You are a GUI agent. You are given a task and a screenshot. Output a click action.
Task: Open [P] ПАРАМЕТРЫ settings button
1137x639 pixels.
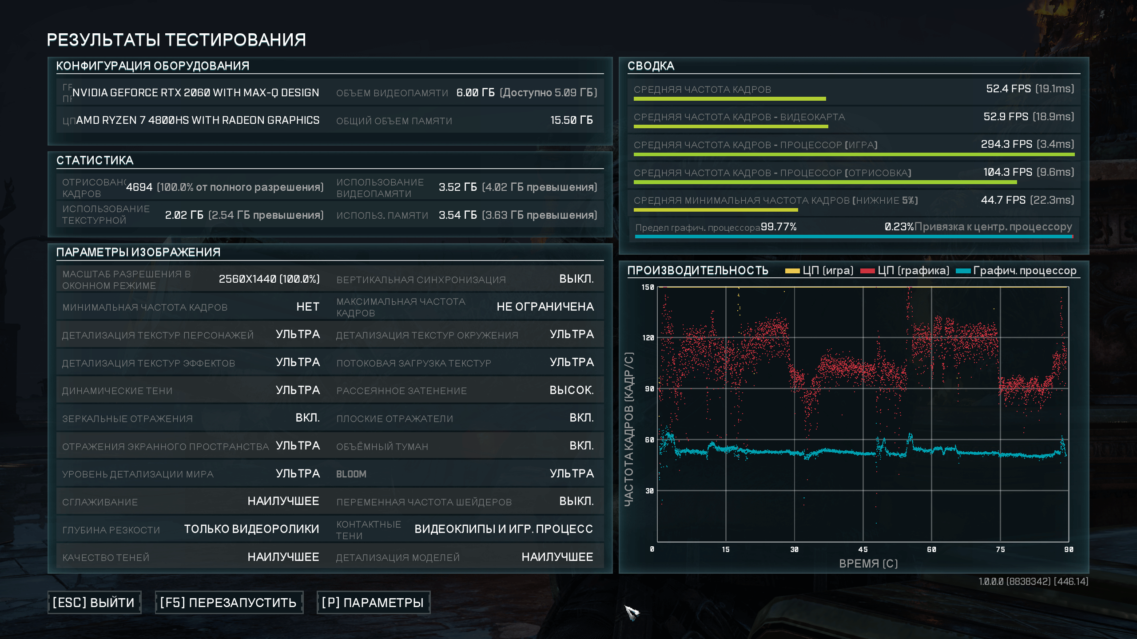pyautogui.click(x=373, y=602)
